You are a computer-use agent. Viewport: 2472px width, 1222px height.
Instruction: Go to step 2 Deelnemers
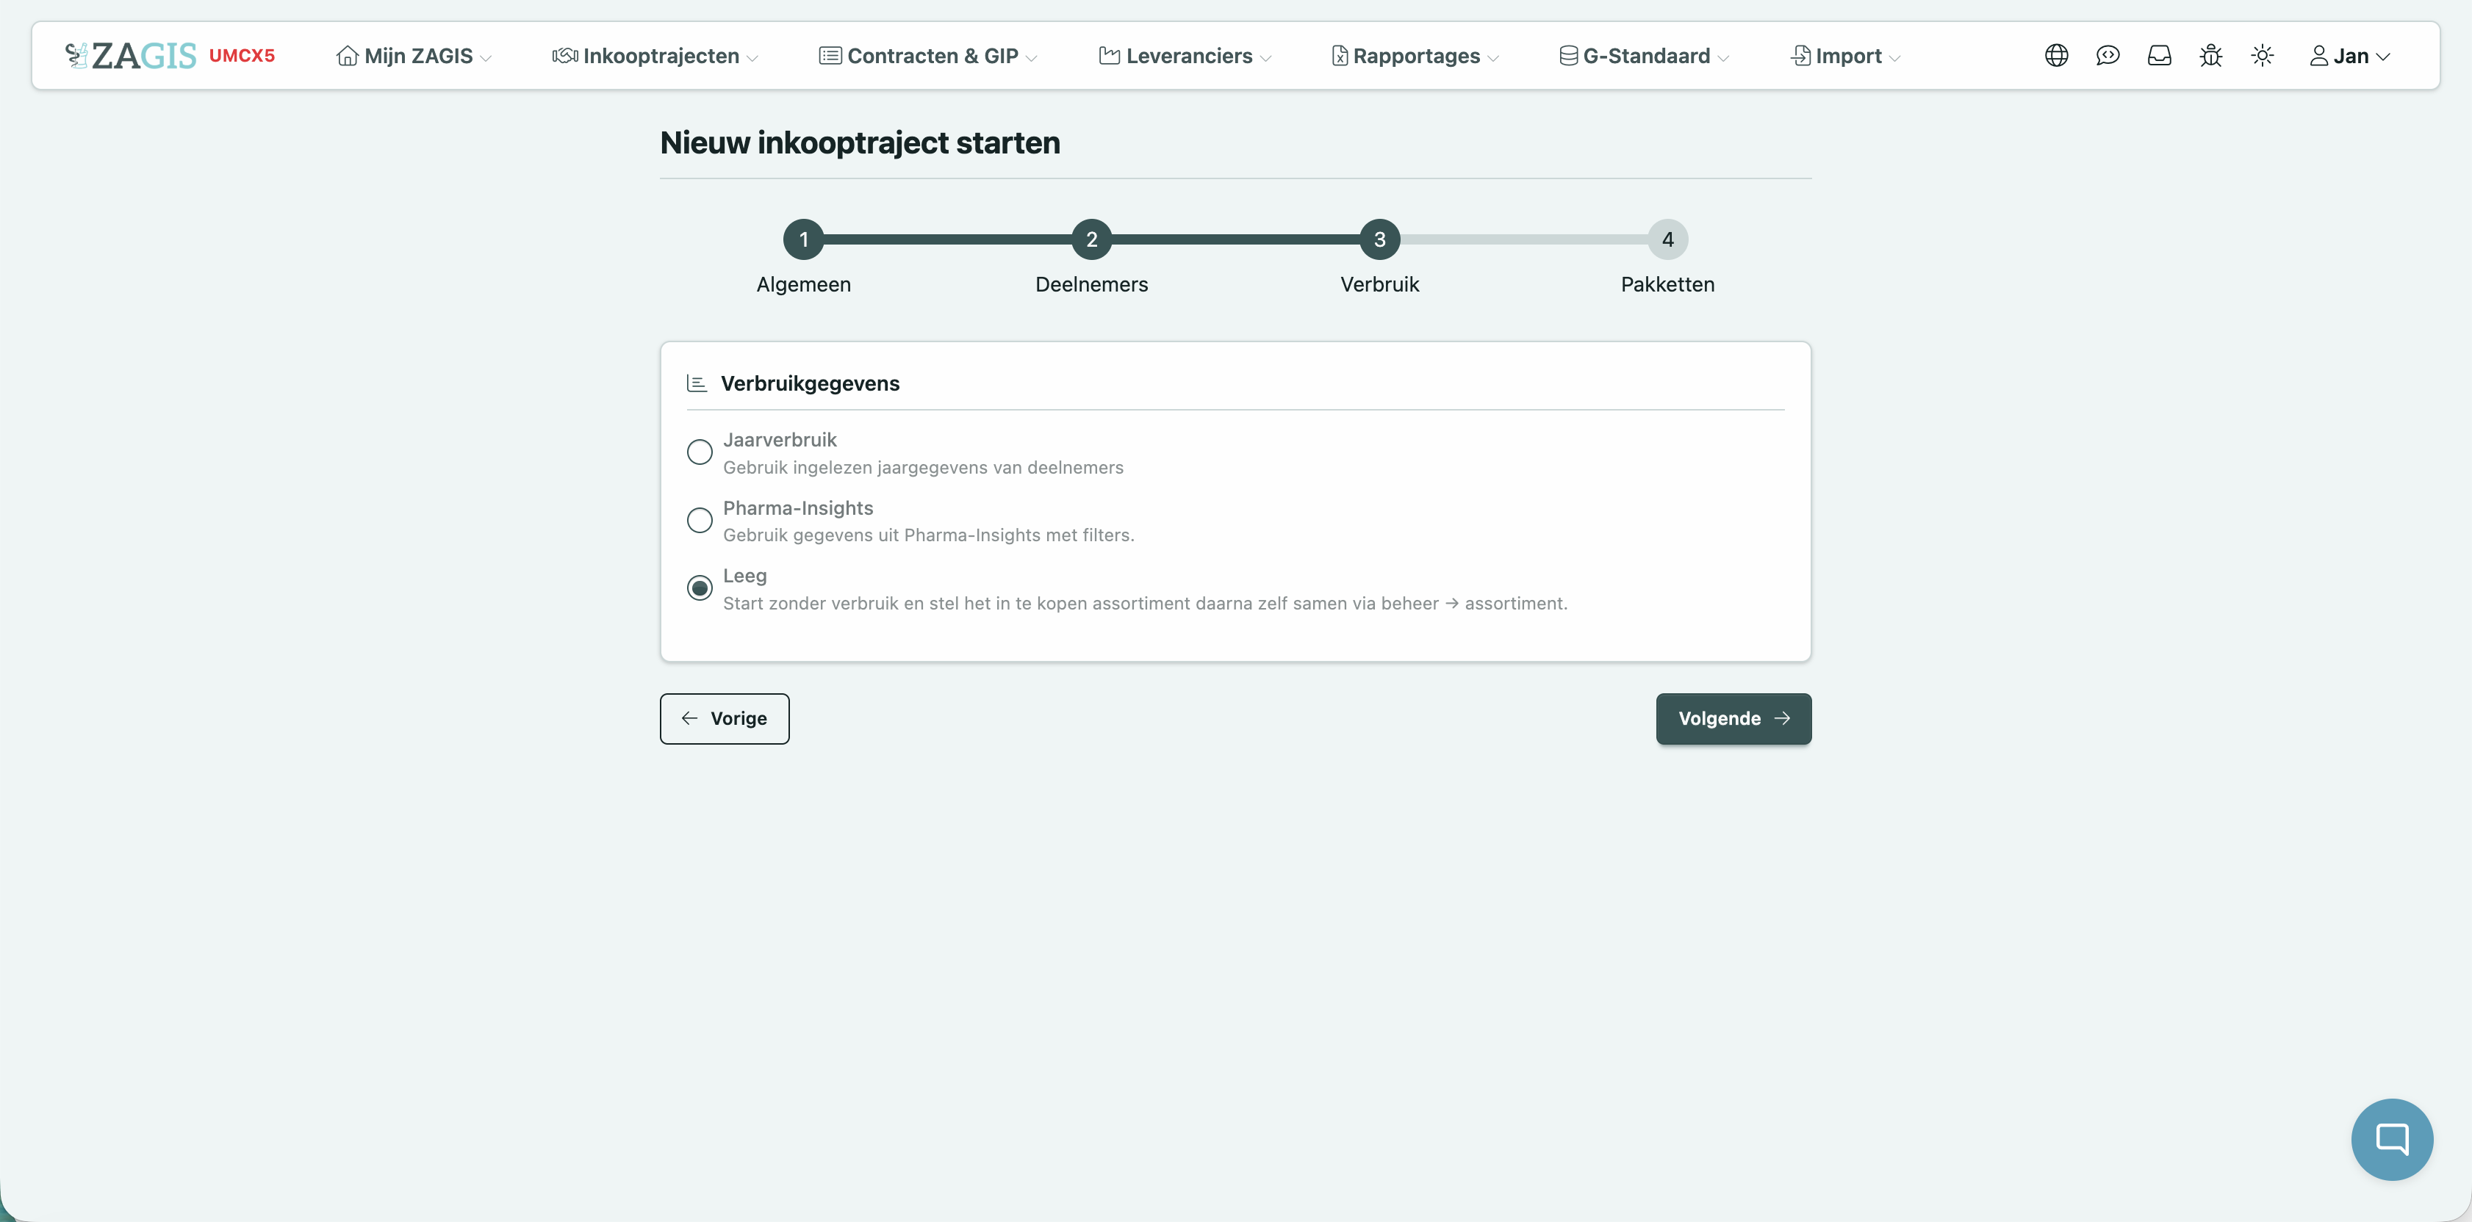pyautogui.click(x=1091, y=240)
